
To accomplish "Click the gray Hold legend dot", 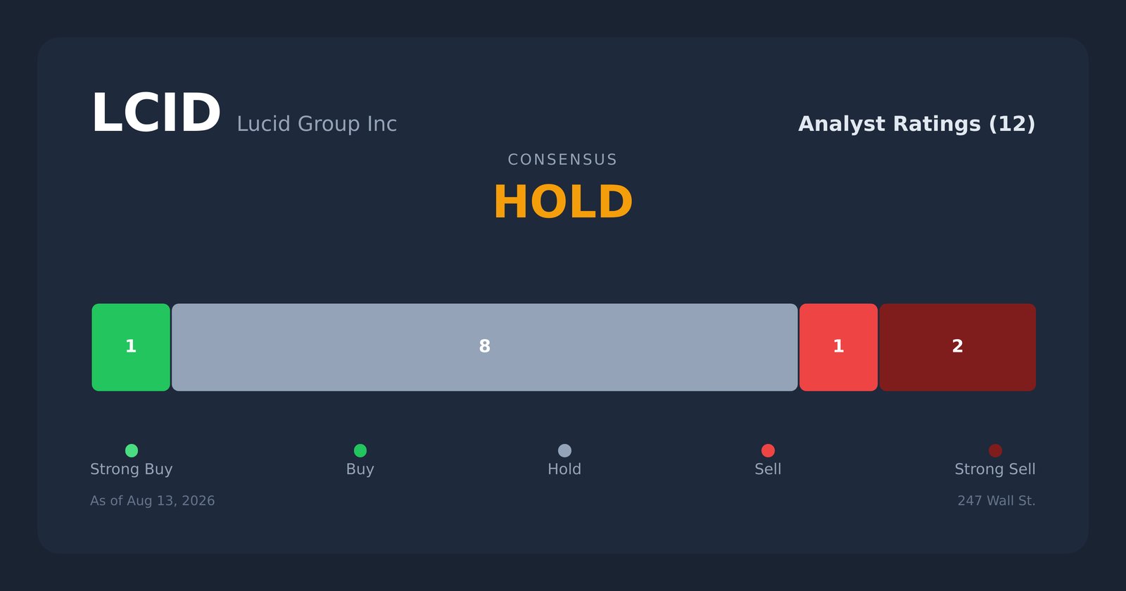I will [564, 450].
